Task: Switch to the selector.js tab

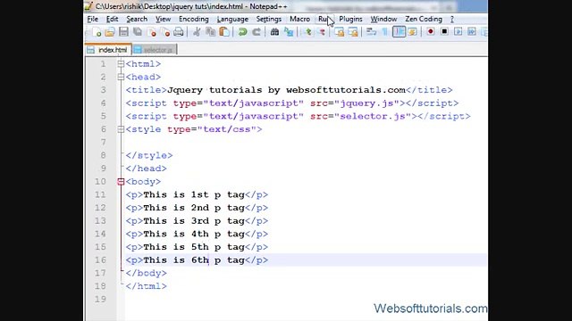Action: (x=154, y=50)
